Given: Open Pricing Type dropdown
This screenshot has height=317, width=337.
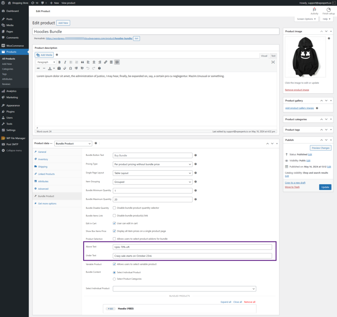Looking at the screenshot, I should click(x=152, y=164).
